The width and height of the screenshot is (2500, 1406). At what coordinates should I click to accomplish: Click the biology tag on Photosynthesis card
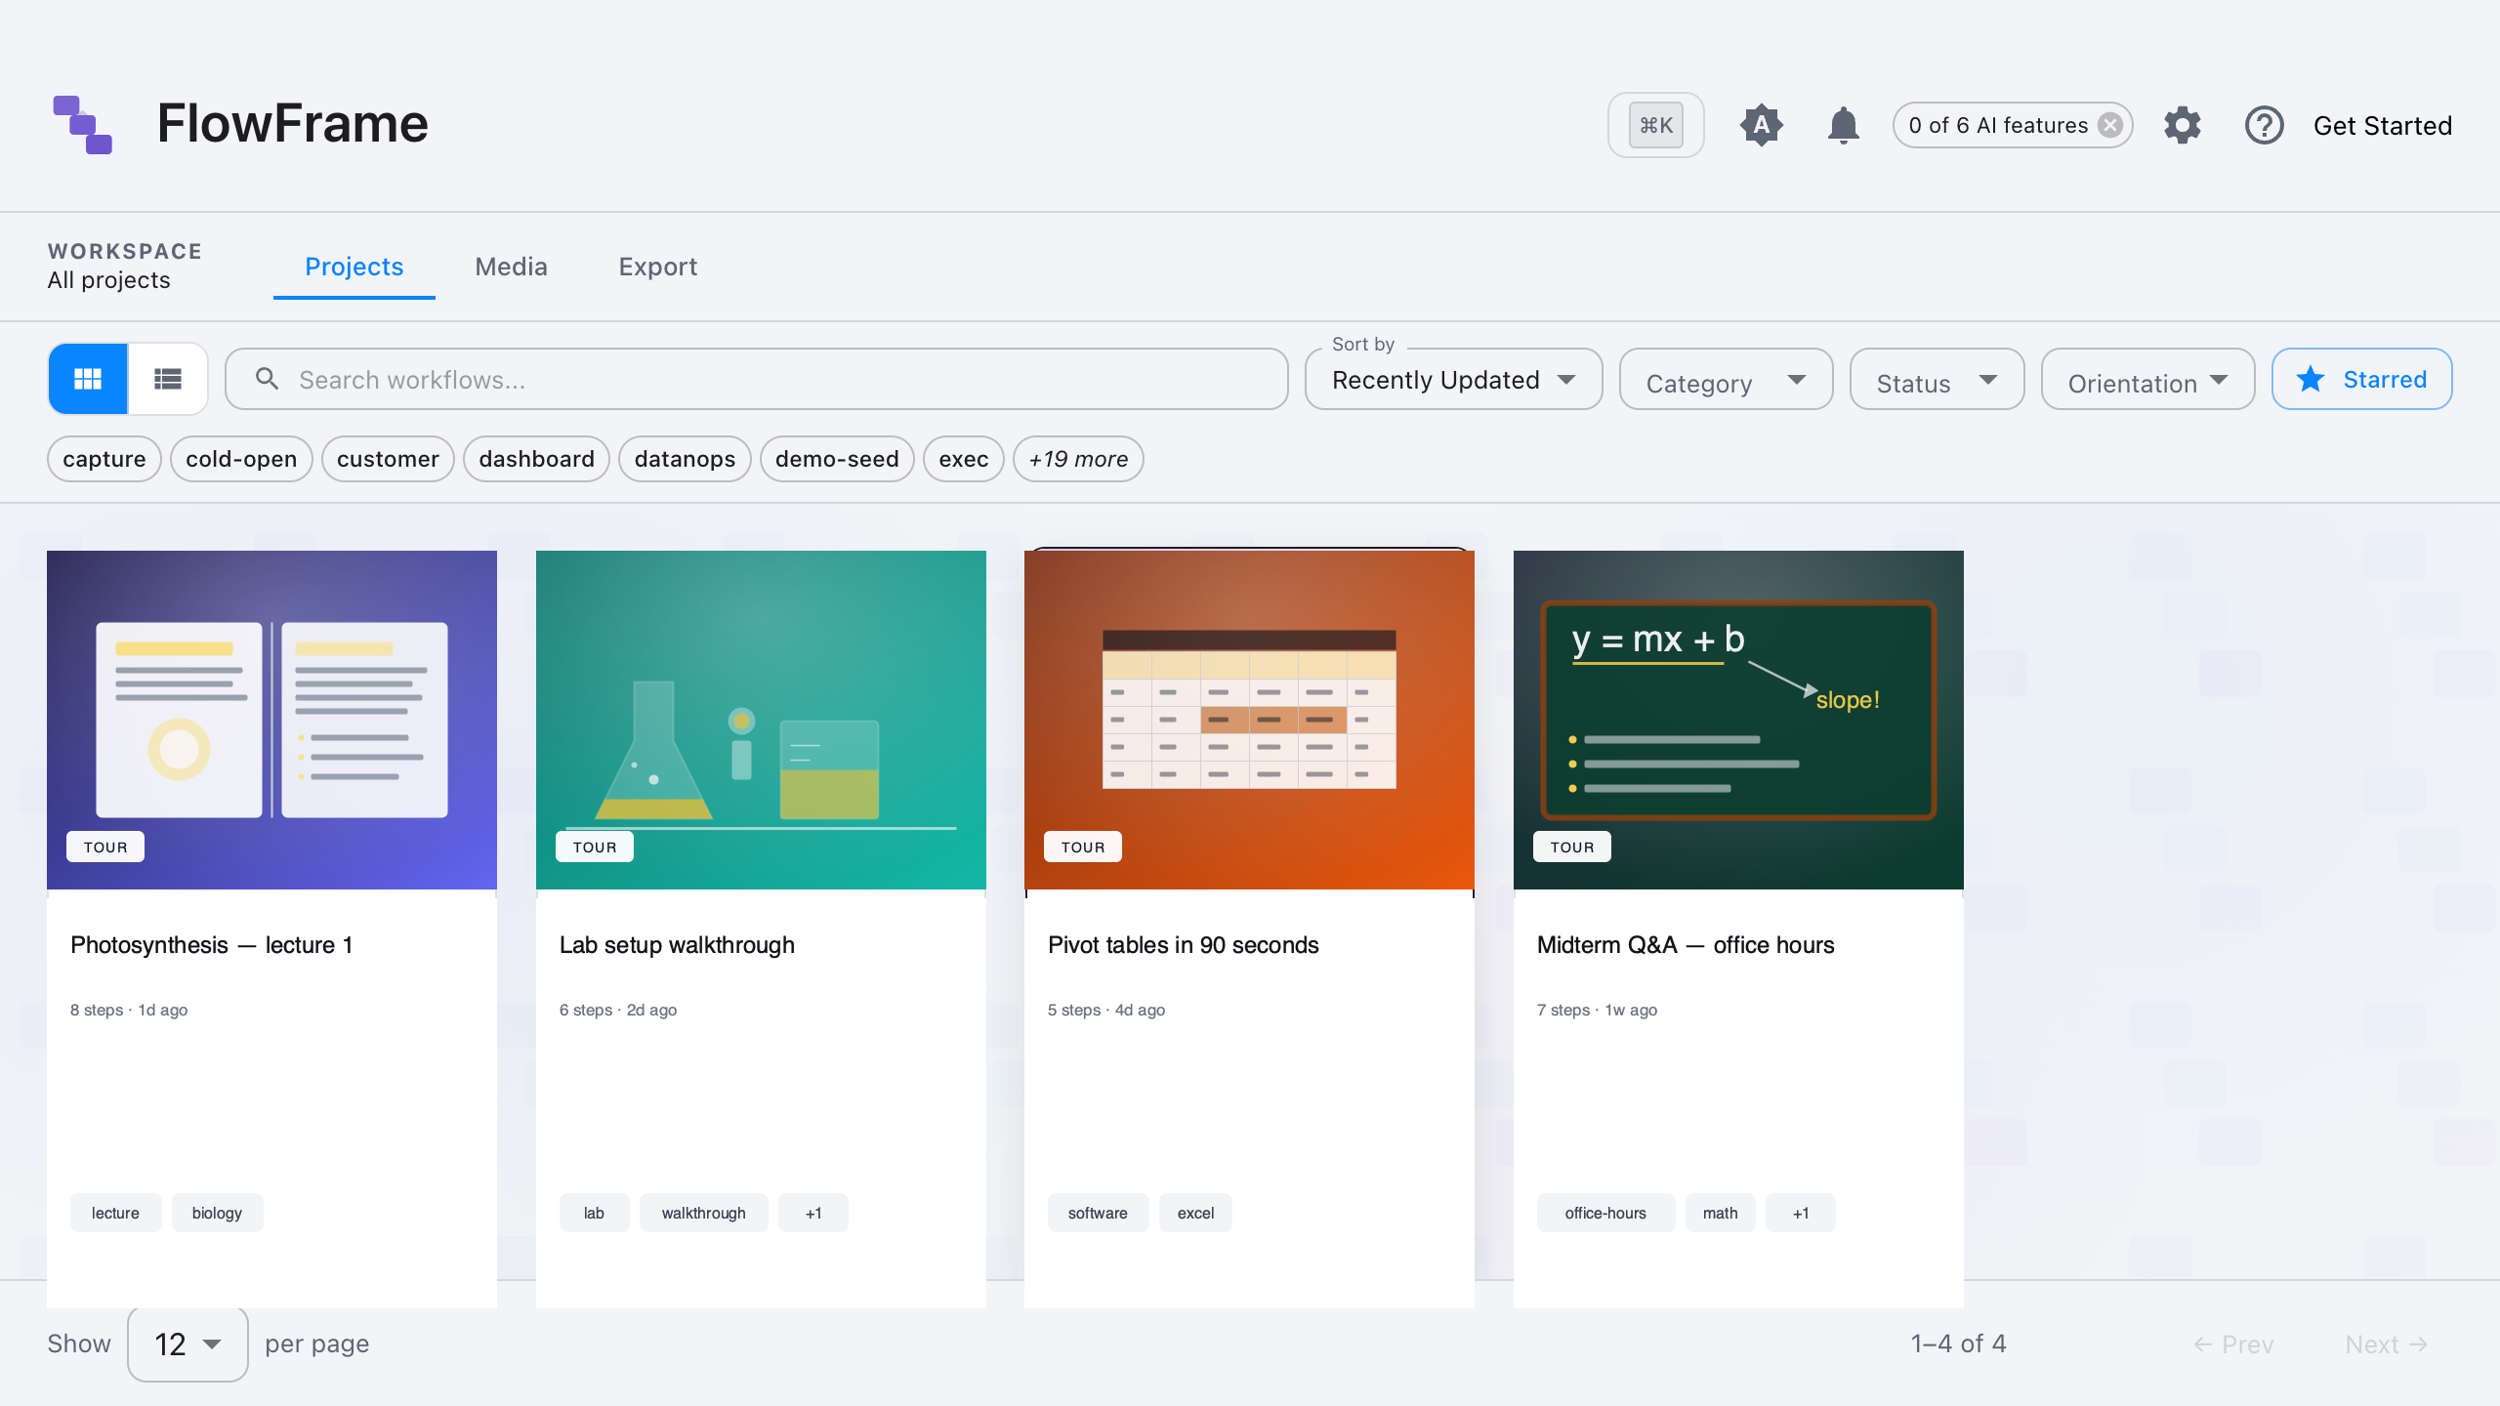click(217, 1213)
